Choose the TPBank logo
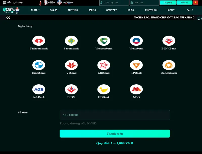This screenshot has height=154, width=202. 136,65
